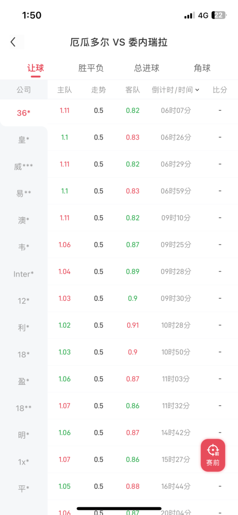238x515 pixels.
Task: Tap the battery indicator in status bar
Action: click(x=219, y=15)
